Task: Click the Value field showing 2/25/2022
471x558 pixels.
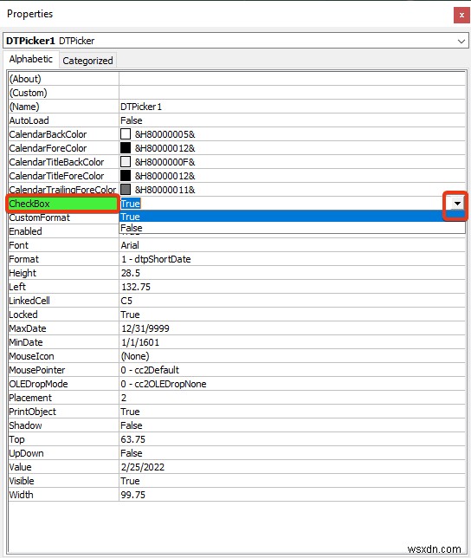Action: pos(292,467)
